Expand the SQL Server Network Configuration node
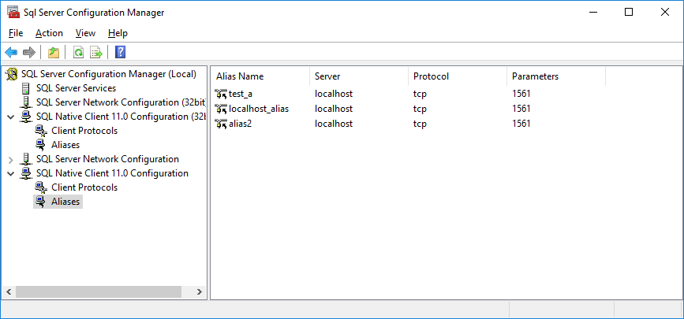 point(11,160)
